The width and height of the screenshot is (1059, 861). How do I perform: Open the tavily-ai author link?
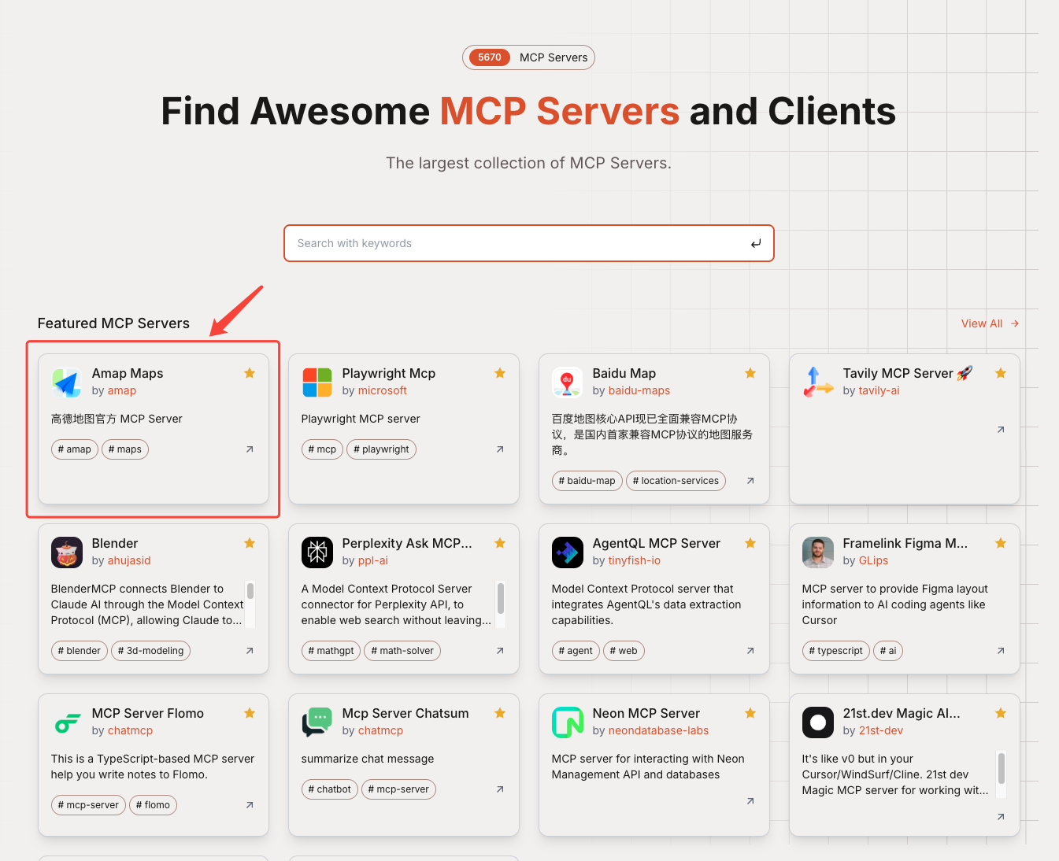point(879,390)
